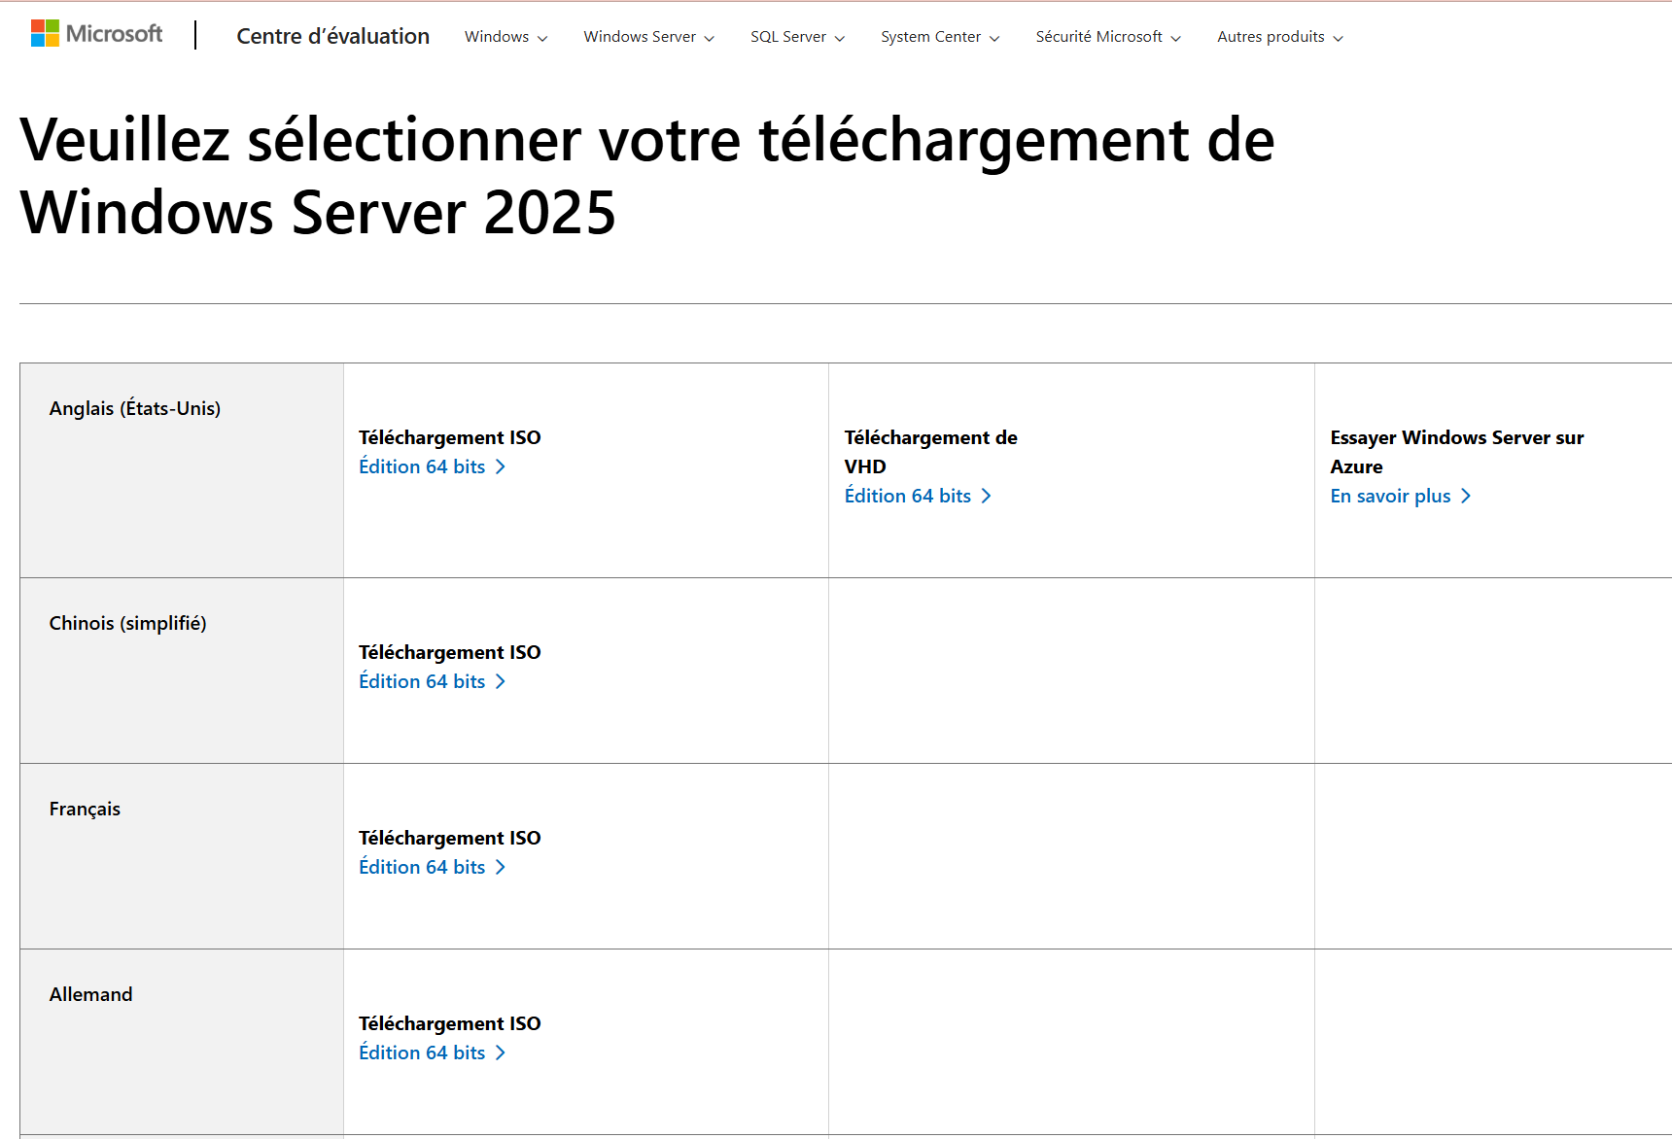Download English VHD Édition 64 bits
1672x1139 pixels.
(919, 496)
